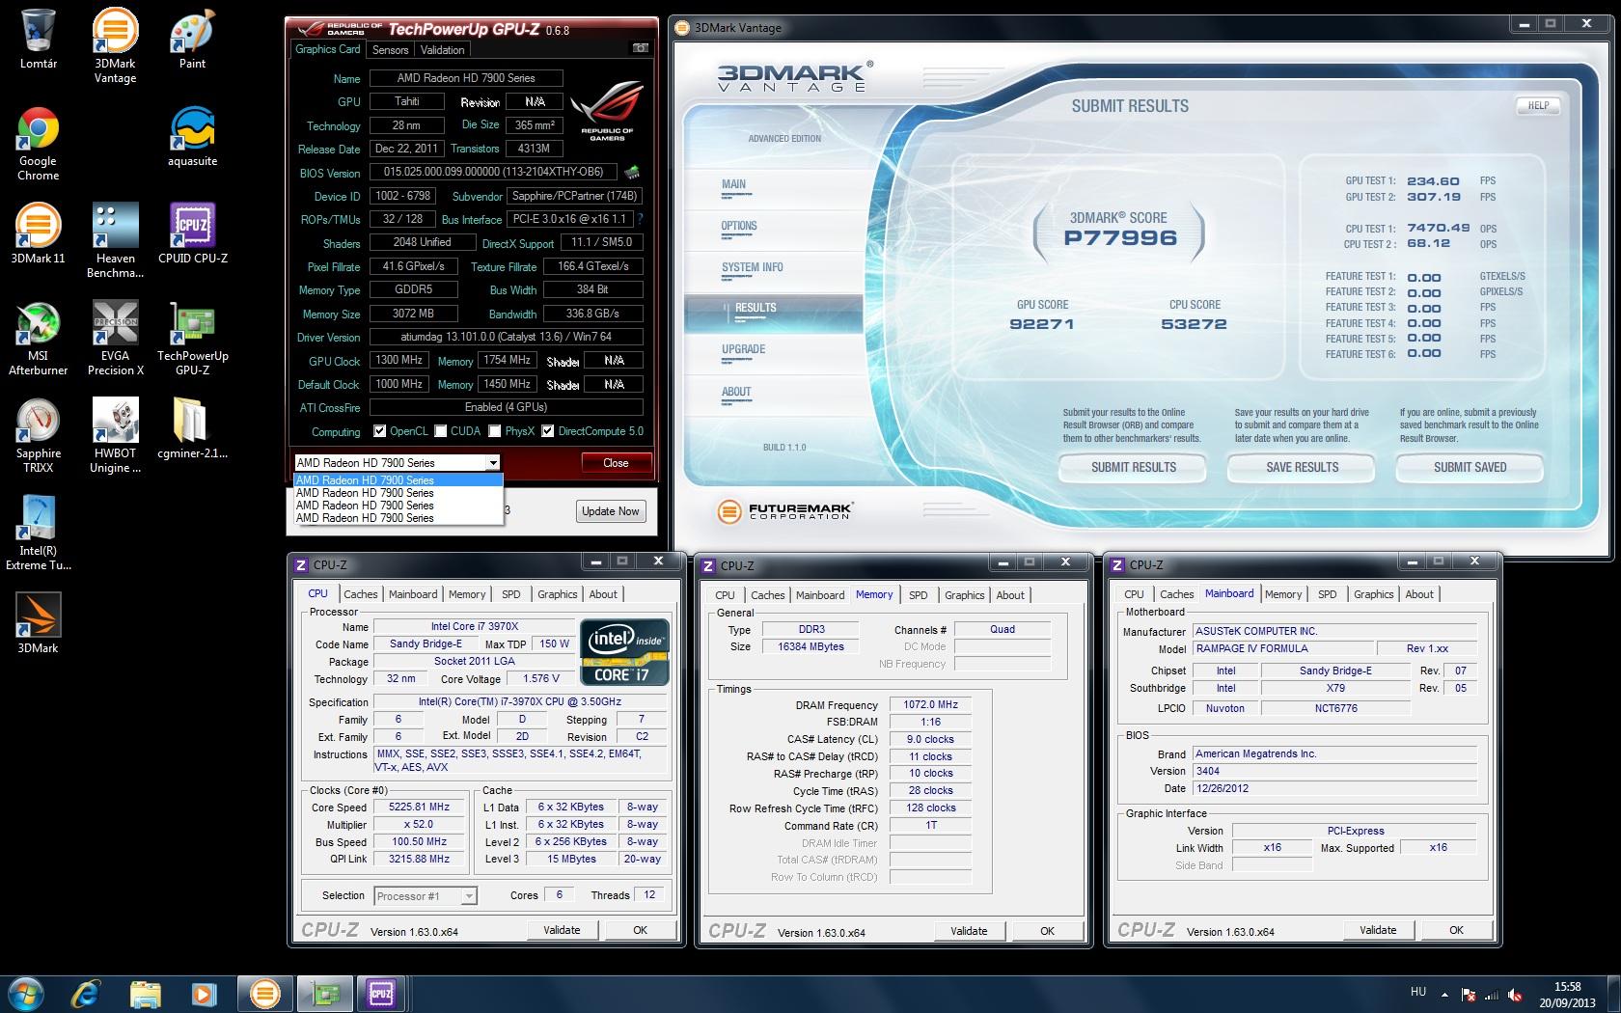Screen dimensions: 1621x1013
Task: Toggle the OpenCL checkbox in GPU-Z
Action: [x=380, y=431]
